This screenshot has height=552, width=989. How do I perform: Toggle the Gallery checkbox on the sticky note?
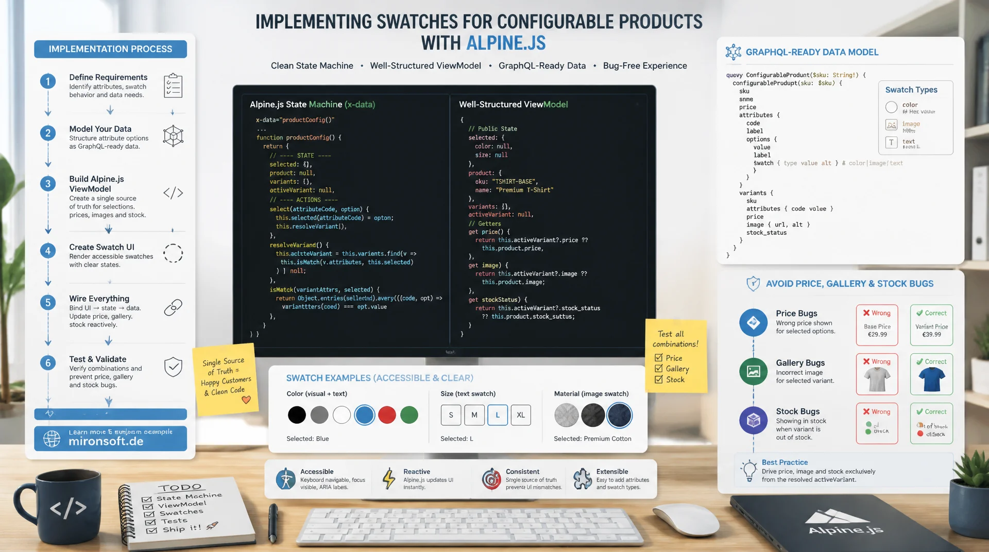pyautogui.click(x=658, y=369)
